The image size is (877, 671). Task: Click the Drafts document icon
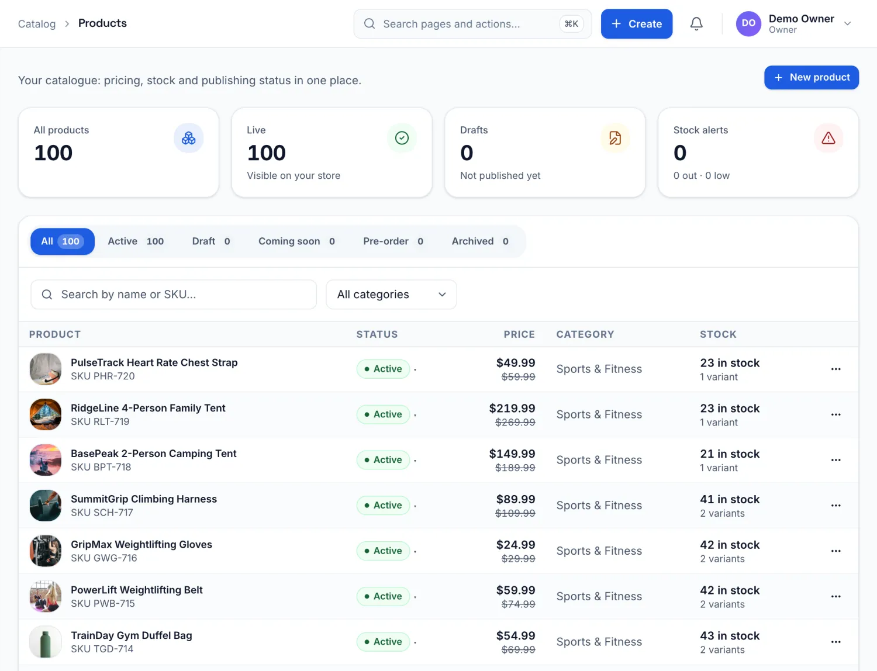tap(615, 138)
